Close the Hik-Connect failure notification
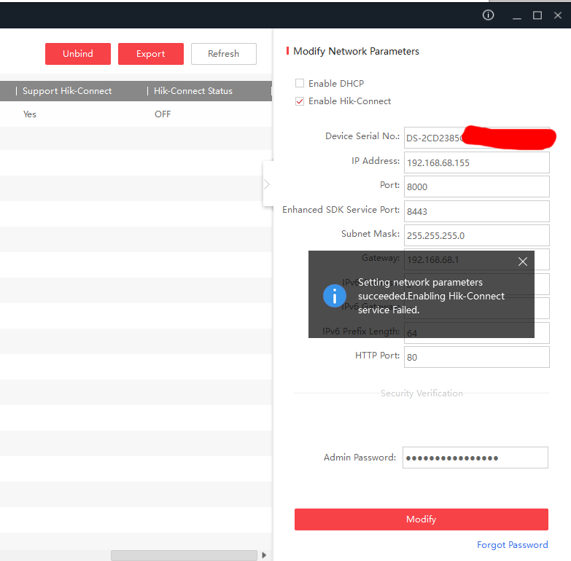The height and width of the screenshot is (561, 571). pos(522,262)
